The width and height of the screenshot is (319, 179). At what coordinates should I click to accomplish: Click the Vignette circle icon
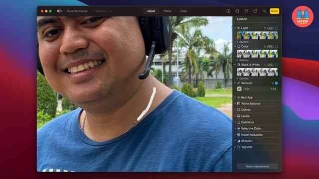pos(239,147)
